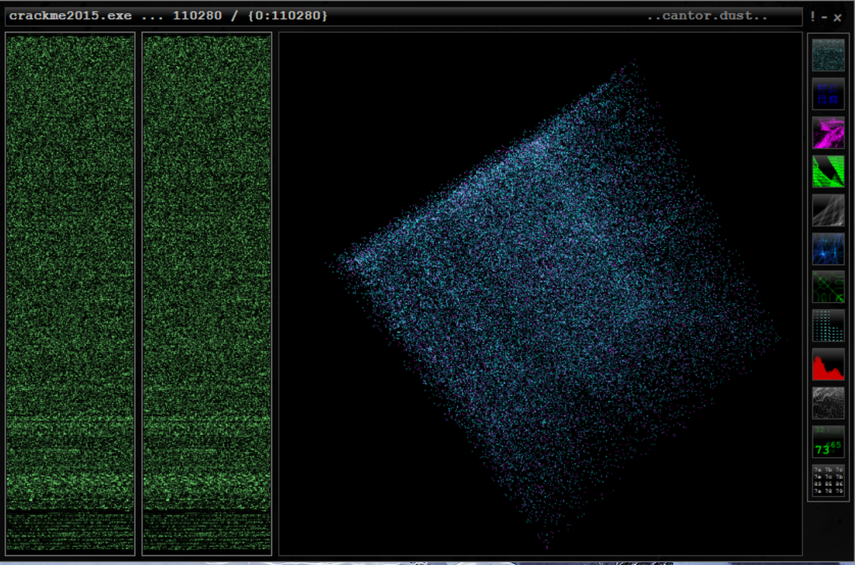Open the blue starburst rays visualization

point(828,249)
